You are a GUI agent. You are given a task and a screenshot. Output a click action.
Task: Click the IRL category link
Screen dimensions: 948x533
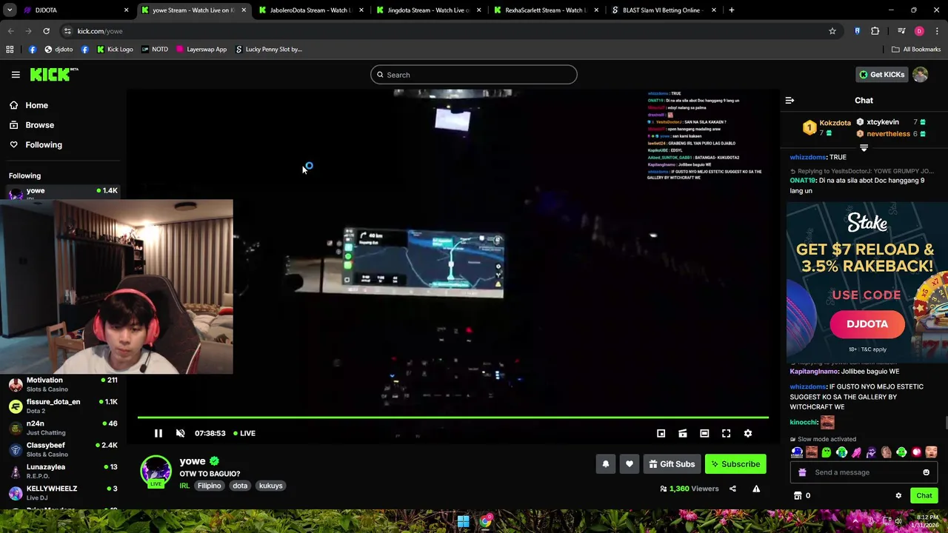[x=184, y=486]
